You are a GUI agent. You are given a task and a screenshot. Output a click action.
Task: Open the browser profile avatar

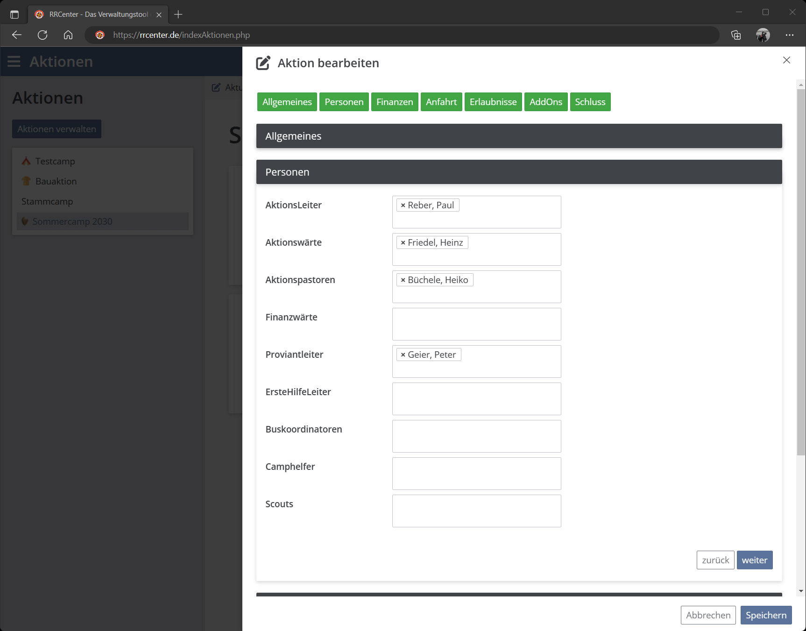coord(763,35)
